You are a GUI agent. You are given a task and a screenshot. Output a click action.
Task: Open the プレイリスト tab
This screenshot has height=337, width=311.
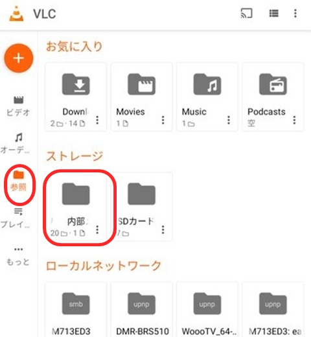(x=16, y=218)
